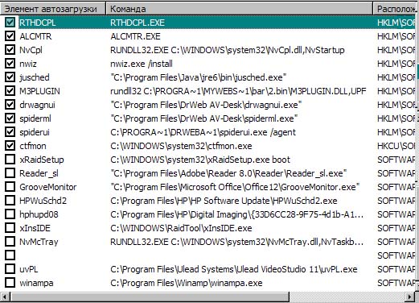Image resolution: width=419 pixels, height=303 pixels.
Task: Select the RaidTool\xInsIDE.exe path
Action: pyautogui.click(x=181, y=228)
